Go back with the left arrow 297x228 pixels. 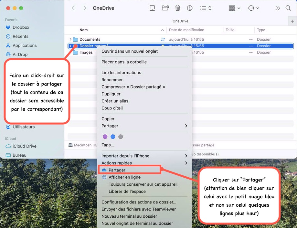73,8
